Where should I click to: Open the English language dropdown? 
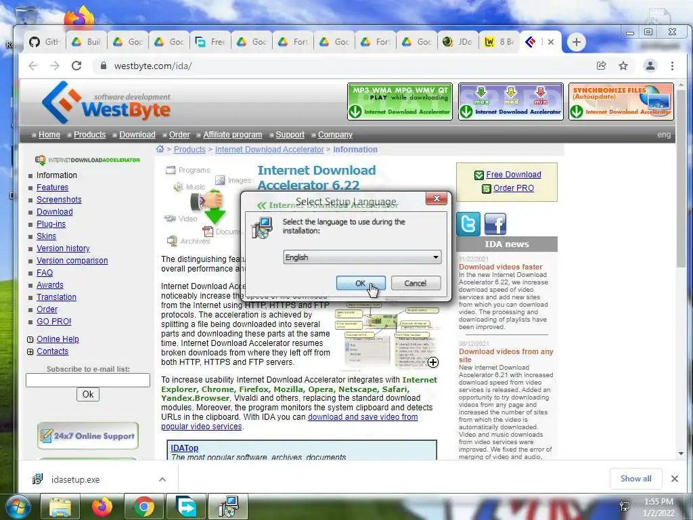pos(362,257)
